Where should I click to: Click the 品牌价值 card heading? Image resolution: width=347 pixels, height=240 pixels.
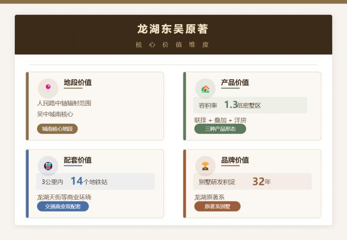(x=235, y=160)
